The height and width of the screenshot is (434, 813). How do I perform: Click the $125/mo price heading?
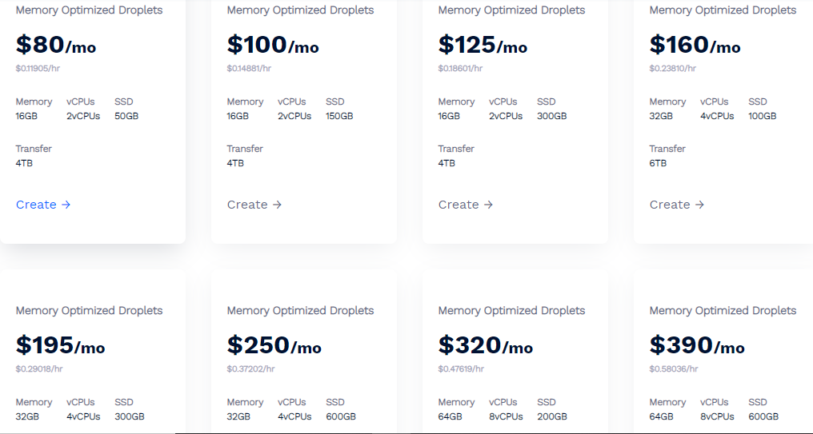483,45
